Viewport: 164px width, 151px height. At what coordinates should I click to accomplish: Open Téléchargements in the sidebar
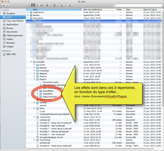coord(15,35)
